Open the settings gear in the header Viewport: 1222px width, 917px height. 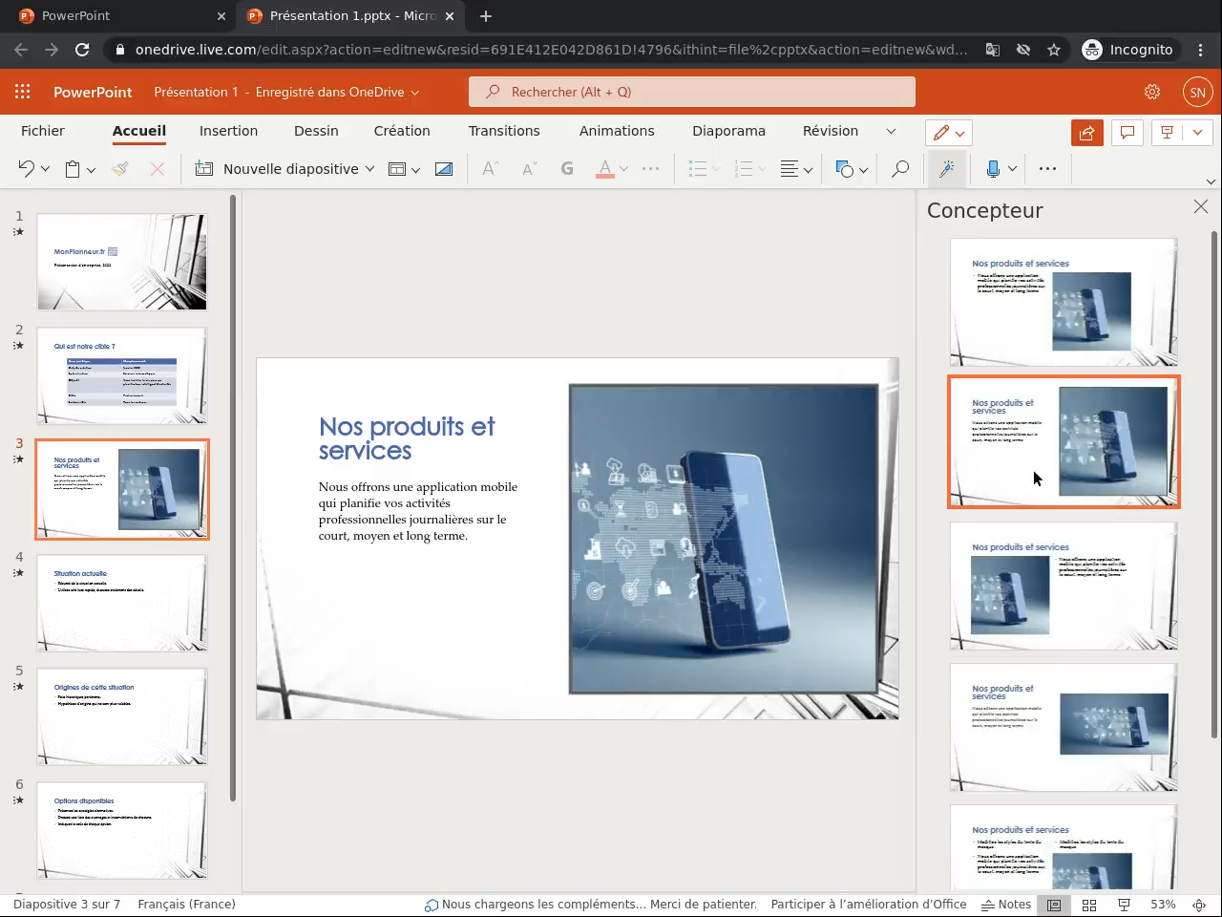1152,92
